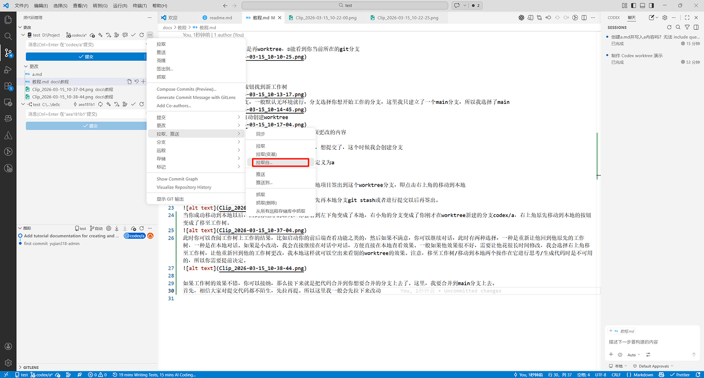The width and height of the screenshot is (704, 378).
Task: Refresh the test D:\Project repository
Action: click(141, 35)
